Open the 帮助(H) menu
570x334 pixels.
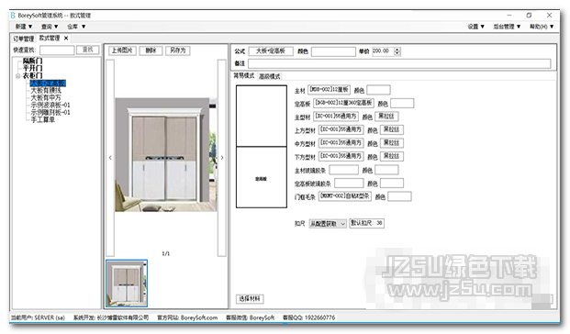click(x=542, y=27)
